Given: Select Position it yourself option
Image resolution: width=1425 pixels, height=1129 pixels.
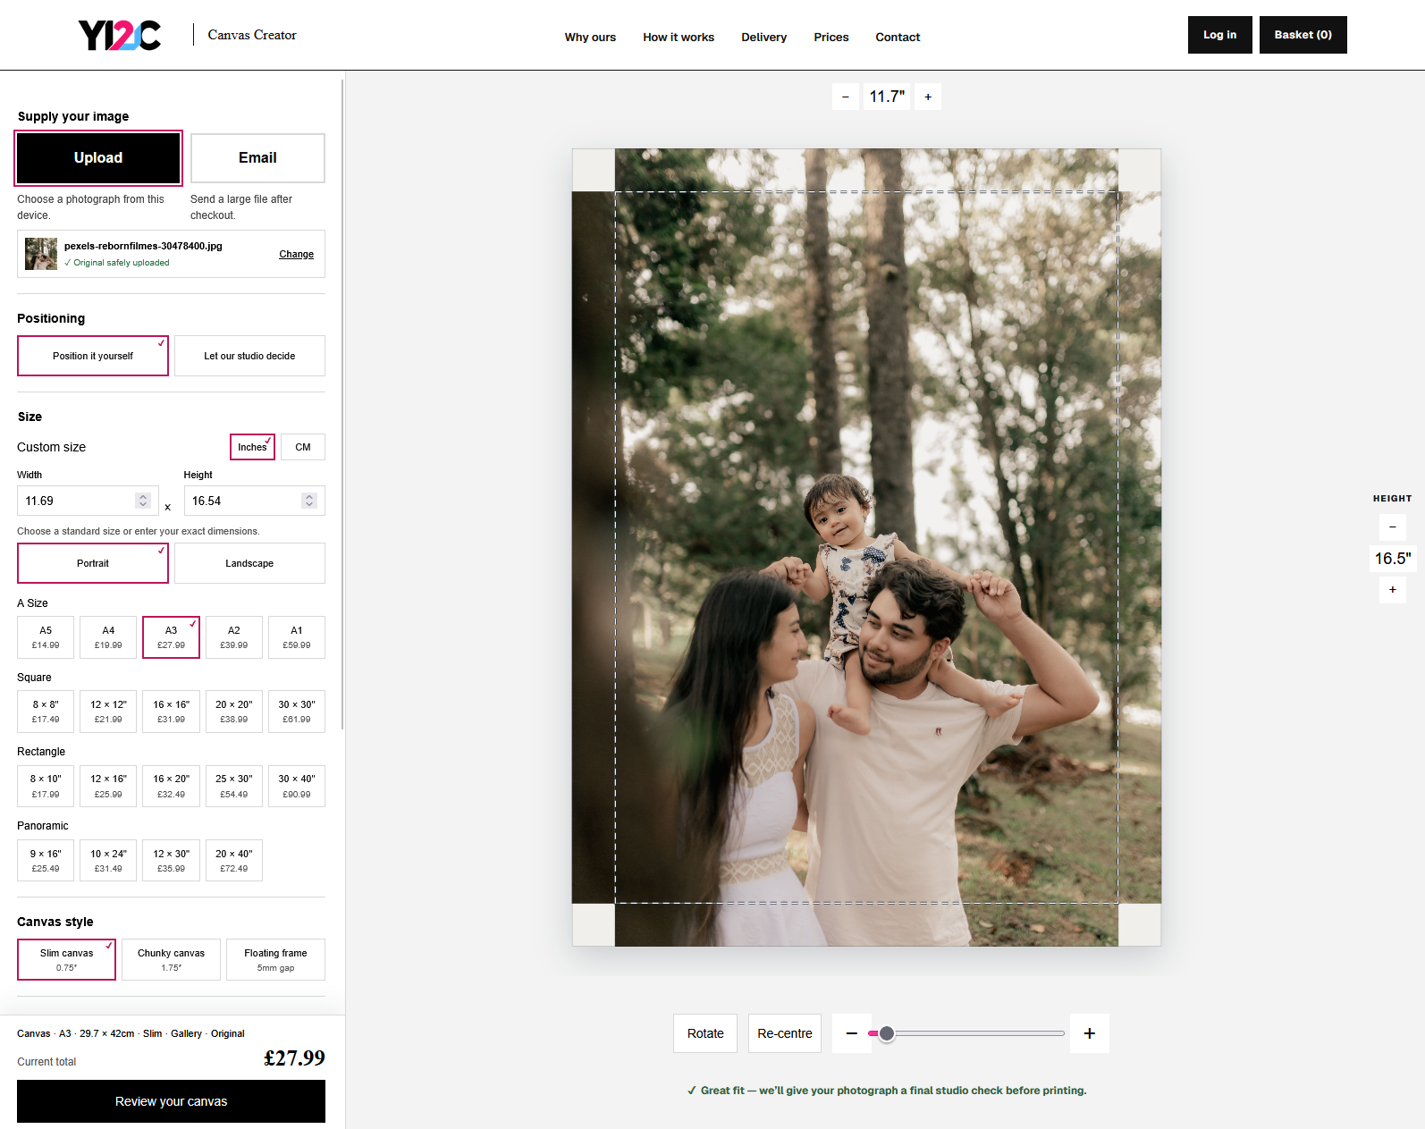Looking at the screenshot, I should click(93, 356).
